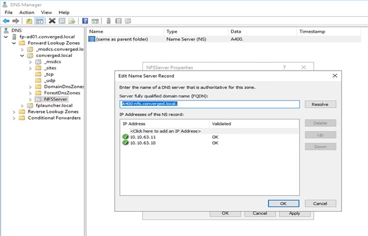
Task: Select the _tcp folder in tree
Action: (x=49, y=74)
